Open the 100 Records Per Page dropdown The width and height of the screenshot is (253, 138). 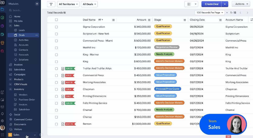tap(210, 13)
